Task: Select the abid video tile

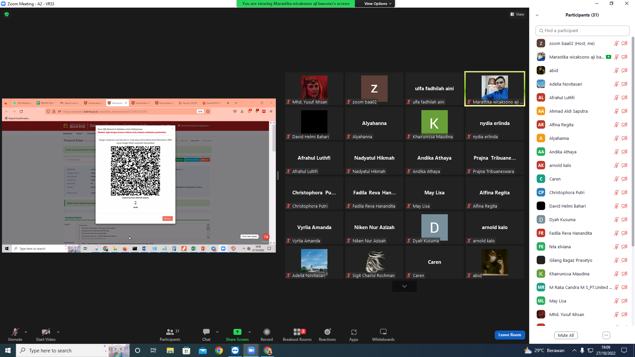Action: tap(495, 262)
